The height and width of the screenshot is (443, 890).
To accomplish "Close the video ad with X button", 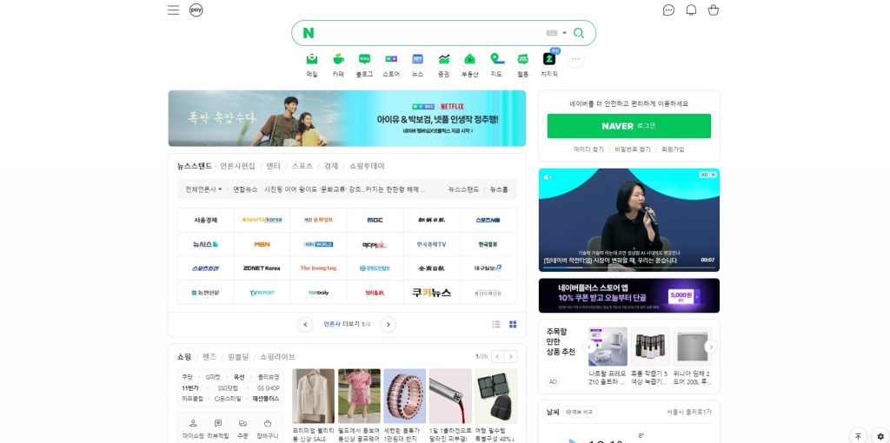I will (714, 175).
